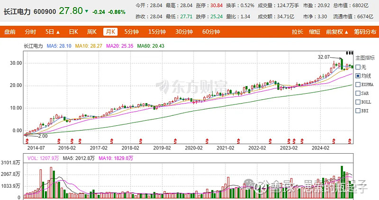Screen dimensions: 379x200
Task: Open the 前复权 dropdown menu
Action: [337, 32]
